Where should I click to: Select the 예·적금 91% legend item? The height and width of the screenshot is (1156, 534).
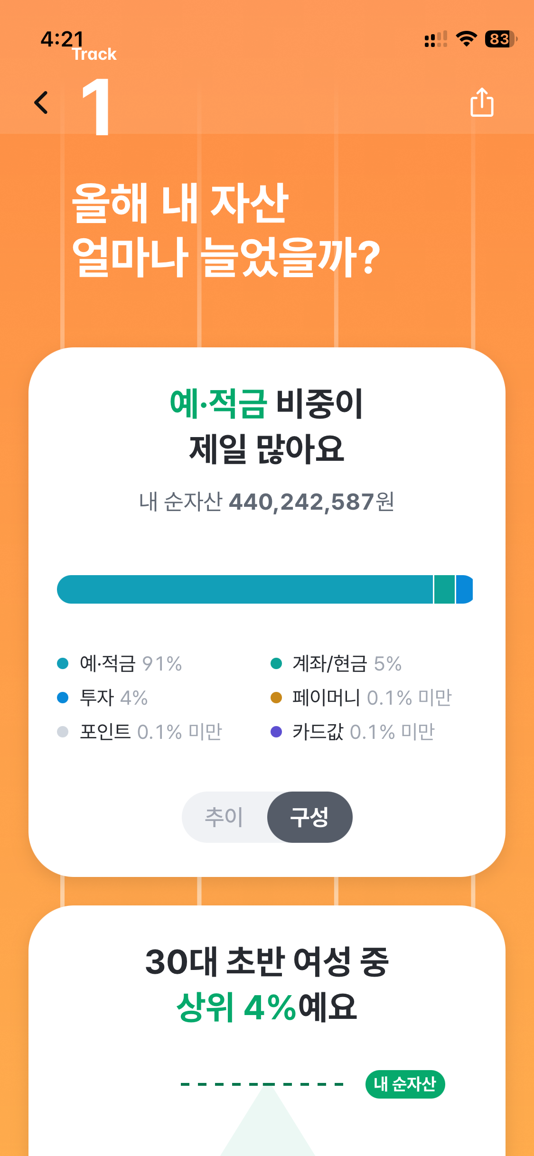coord(120,663)
